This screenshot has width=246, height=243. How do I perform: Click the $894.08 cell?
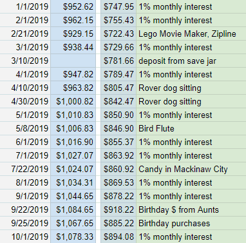point(118,237)
